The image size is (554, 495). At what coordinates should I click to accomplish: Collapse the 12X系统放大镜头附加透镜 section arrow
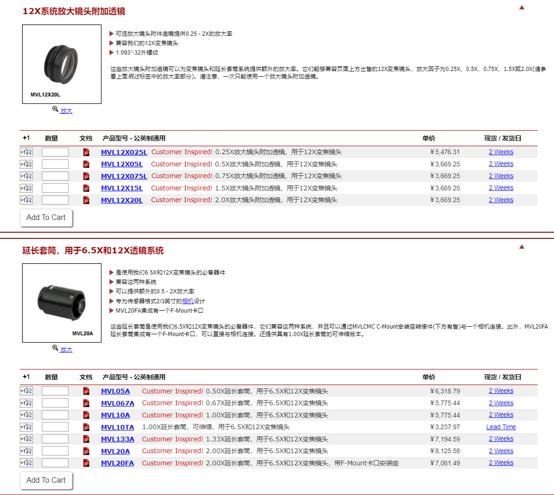coord(522,8)
